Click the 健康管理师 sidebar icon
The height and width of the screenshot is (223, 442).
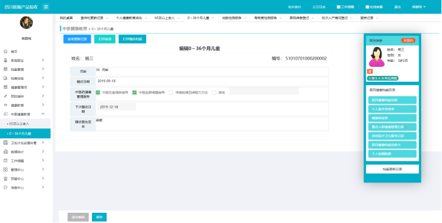pos(5,87)
